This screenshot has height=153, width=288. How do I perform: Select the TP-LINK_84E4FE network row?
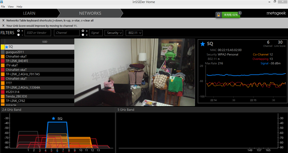tap(37, 61)
